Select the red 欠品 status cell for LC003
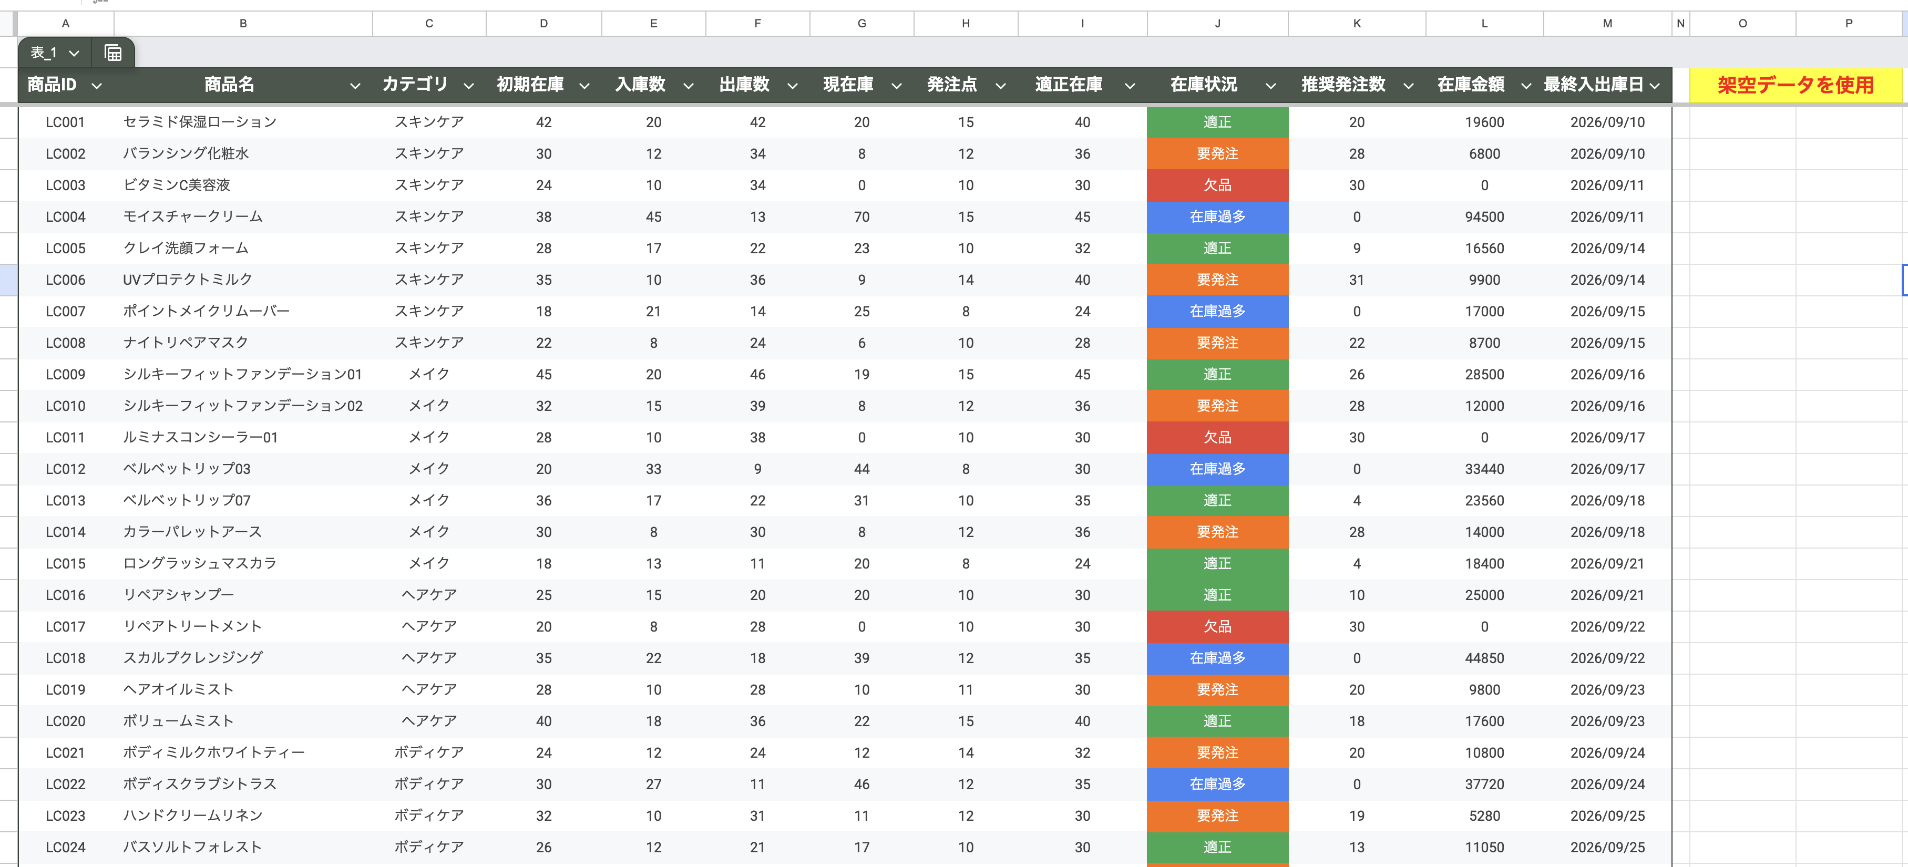This screenshot has width=1908, height=867. pos(1217,185)
